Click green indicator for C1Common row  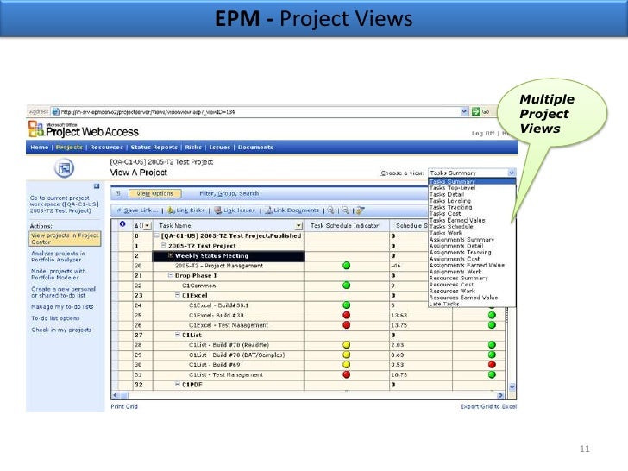tap(347, 286)
